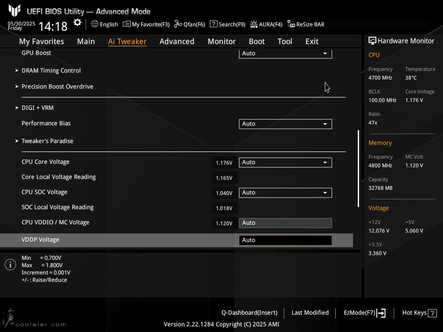Click SOC Local Voltage Reading 1.018V value

coord(224,208)
